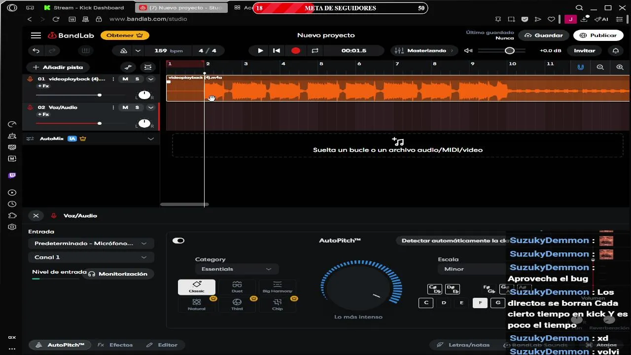The height and width of the screenshot is (355, 631).
Task: Select the Classic AutoPitch preset
Action: (x=197, y=287)
